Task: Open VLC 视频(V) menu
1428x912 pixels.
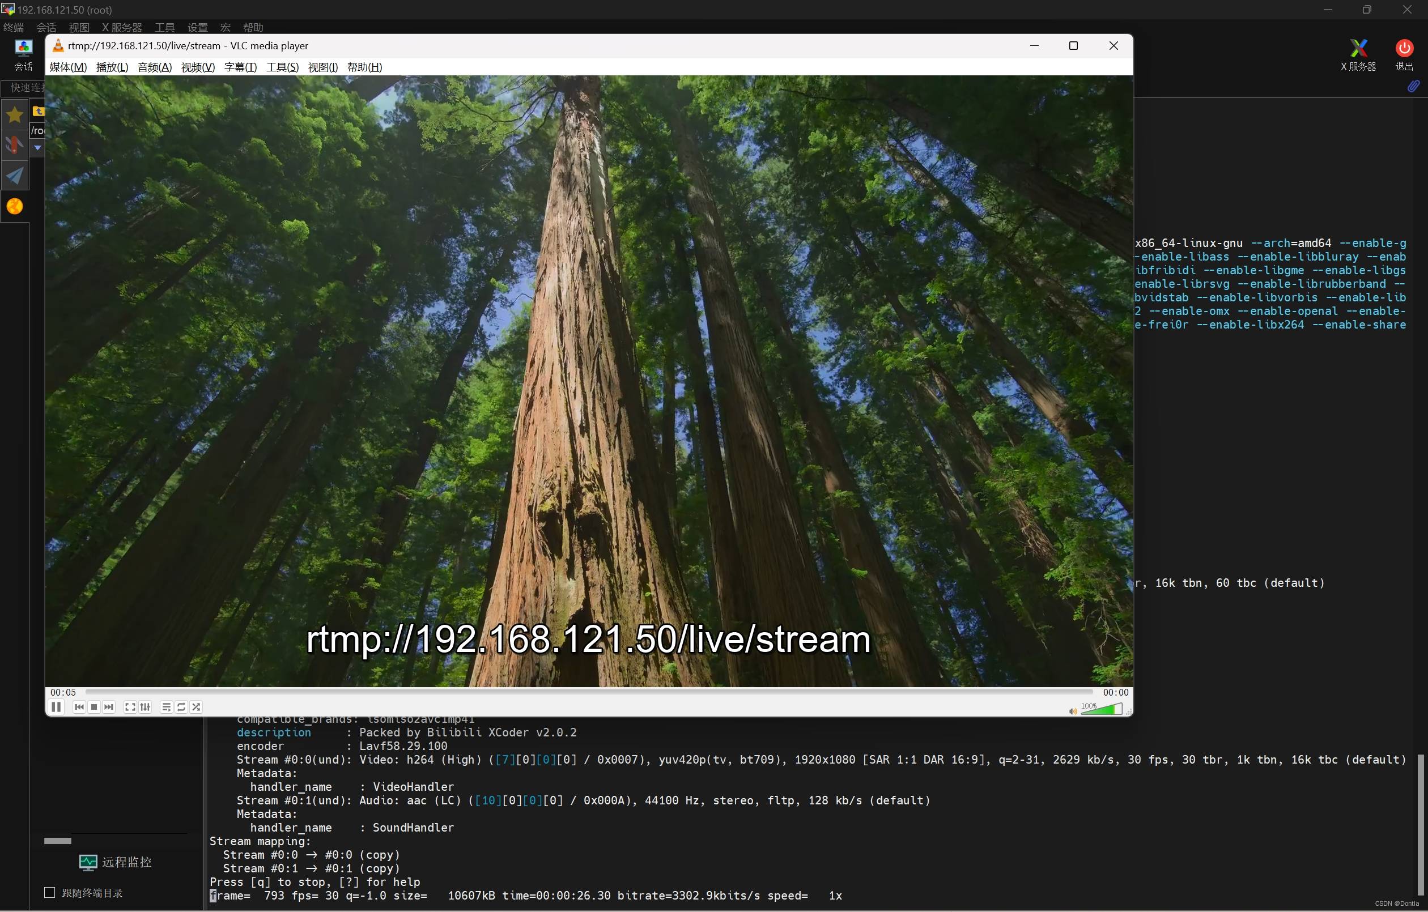Action: pos(198,67)
